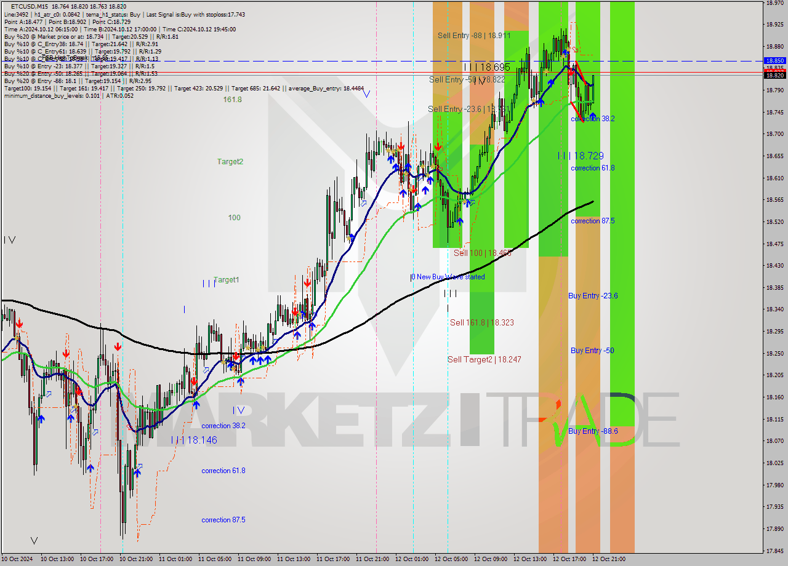Click the 18.340 price axis label

(774, 309)
